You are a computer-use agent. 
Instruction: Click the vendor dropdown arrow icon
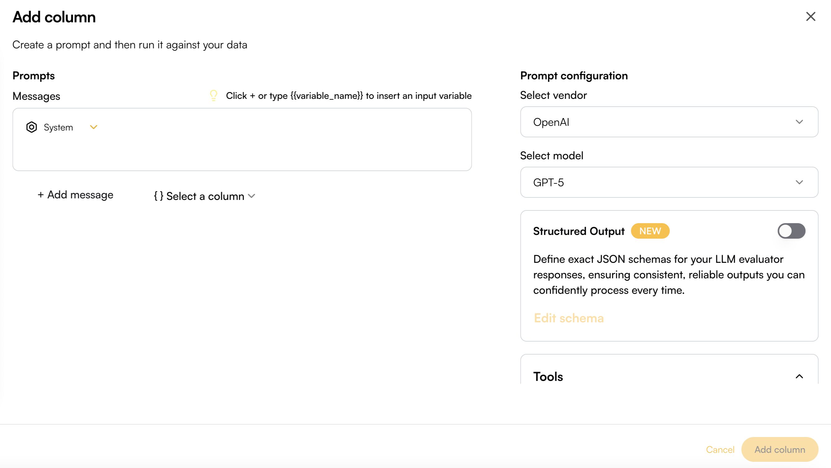pos(799,122)
